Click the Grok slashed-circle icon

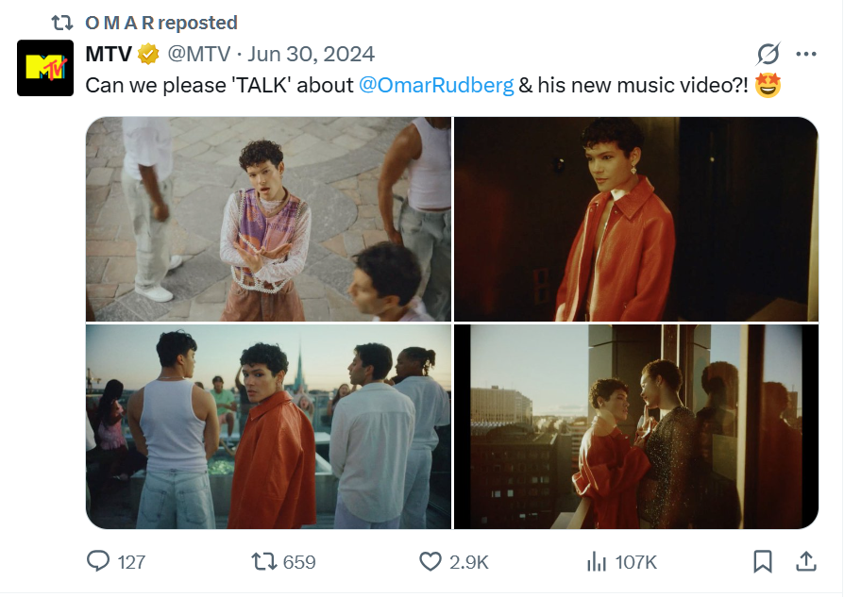(769, 54)
